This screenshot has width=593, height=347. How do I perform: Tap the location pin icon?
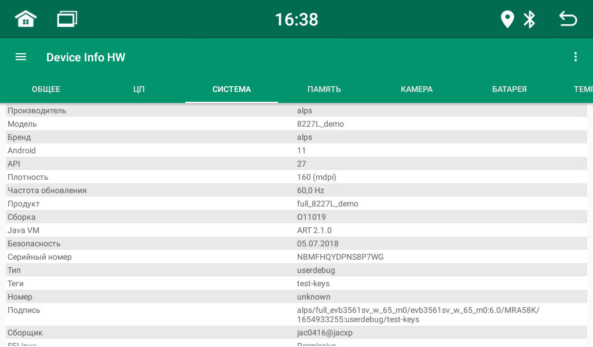pos(507,19)
